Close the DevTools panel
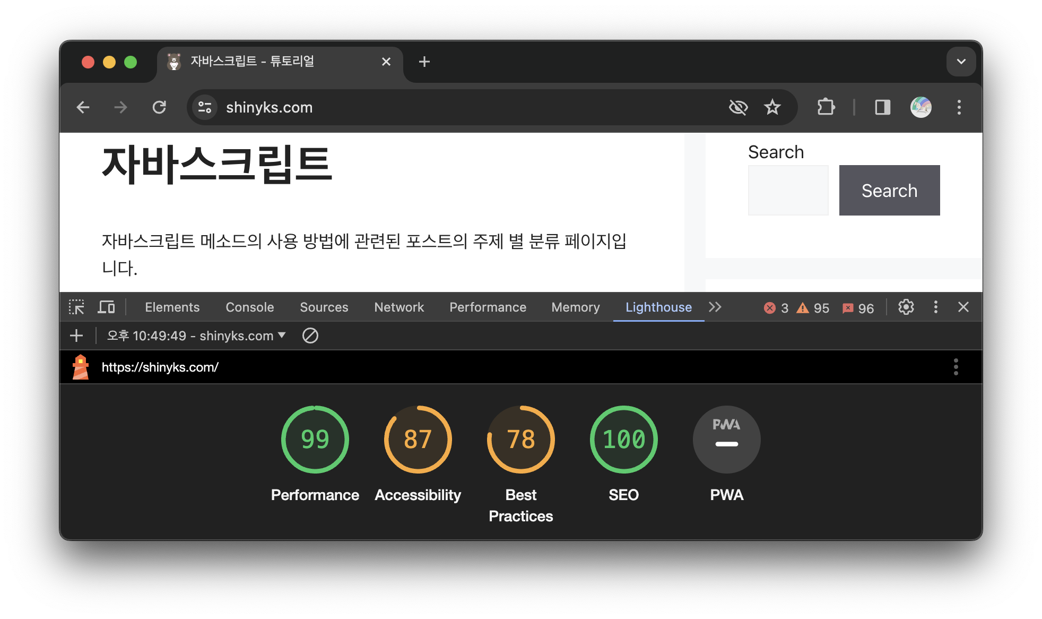The height and width of the screenshot is (619, 1042). point(963,307)
